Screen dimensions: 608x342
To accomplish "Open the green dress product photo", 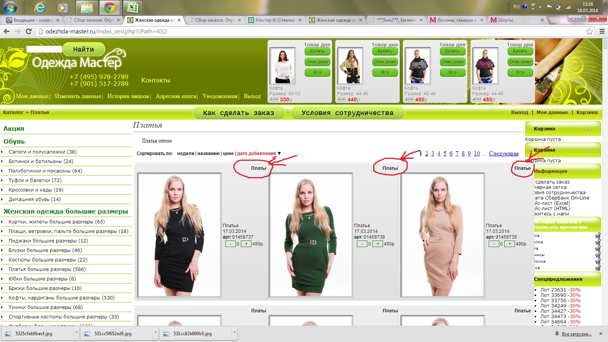I will (x=311, y=235).
